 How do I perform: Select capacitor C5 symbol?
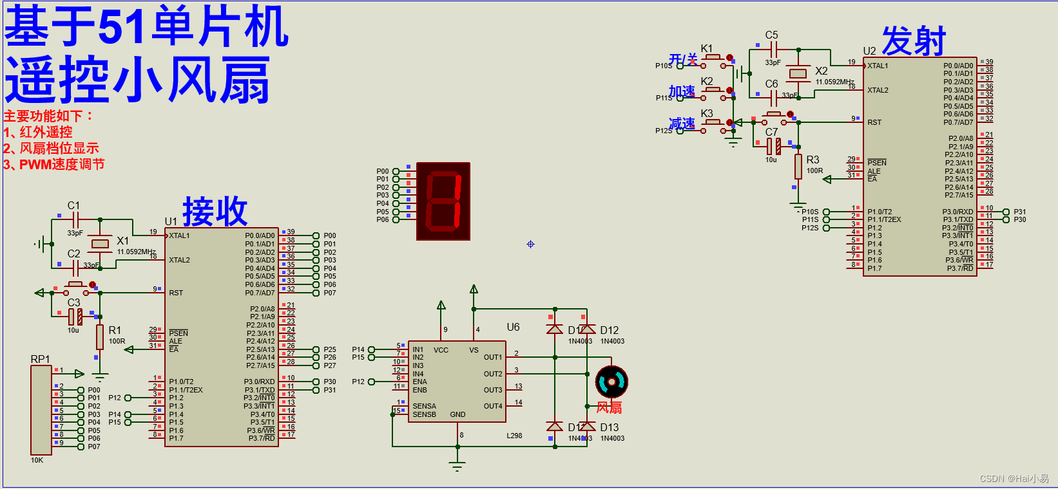click(773, 49)
